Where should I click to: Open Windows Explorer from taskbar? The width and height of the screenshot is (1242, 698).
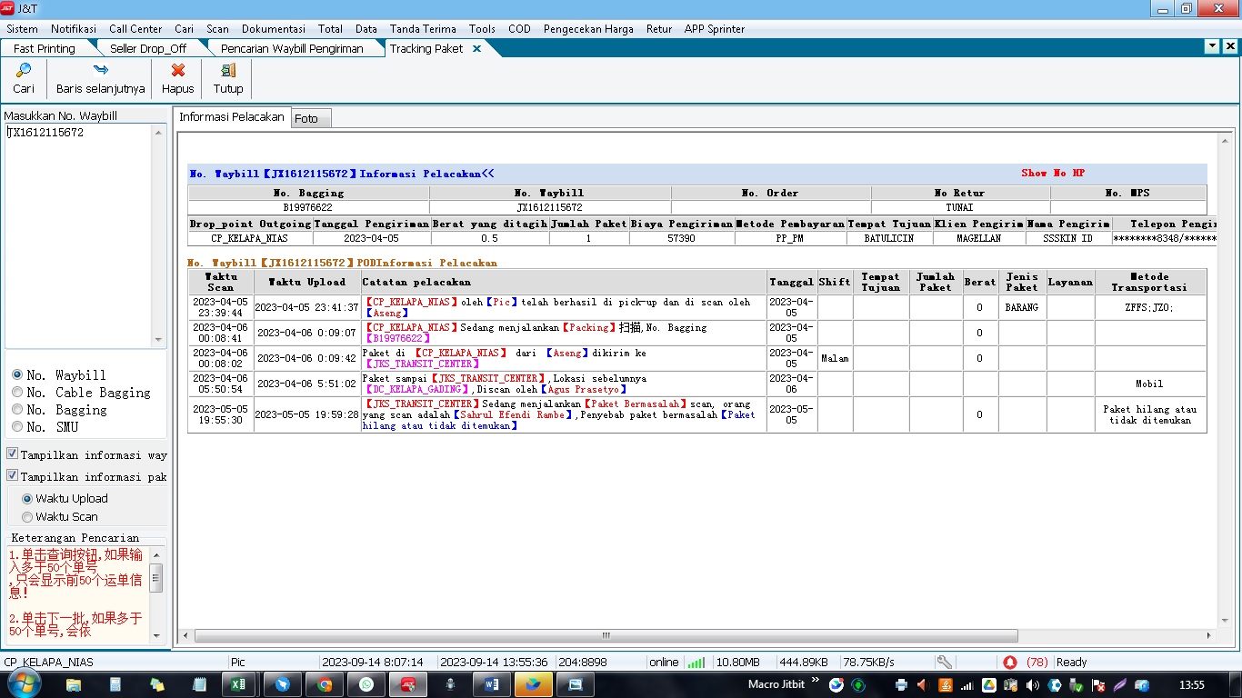[x=75, y=684]
